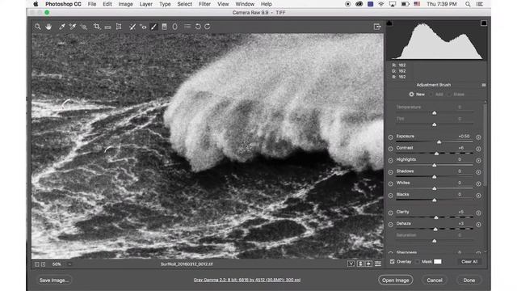Increase Contrast with its plus button
Screen dimensions: 517x291
pos(478,149)
